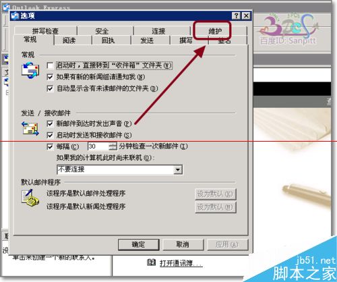
Task: Switch to the 维护 tab
Action: click(215, 31)
